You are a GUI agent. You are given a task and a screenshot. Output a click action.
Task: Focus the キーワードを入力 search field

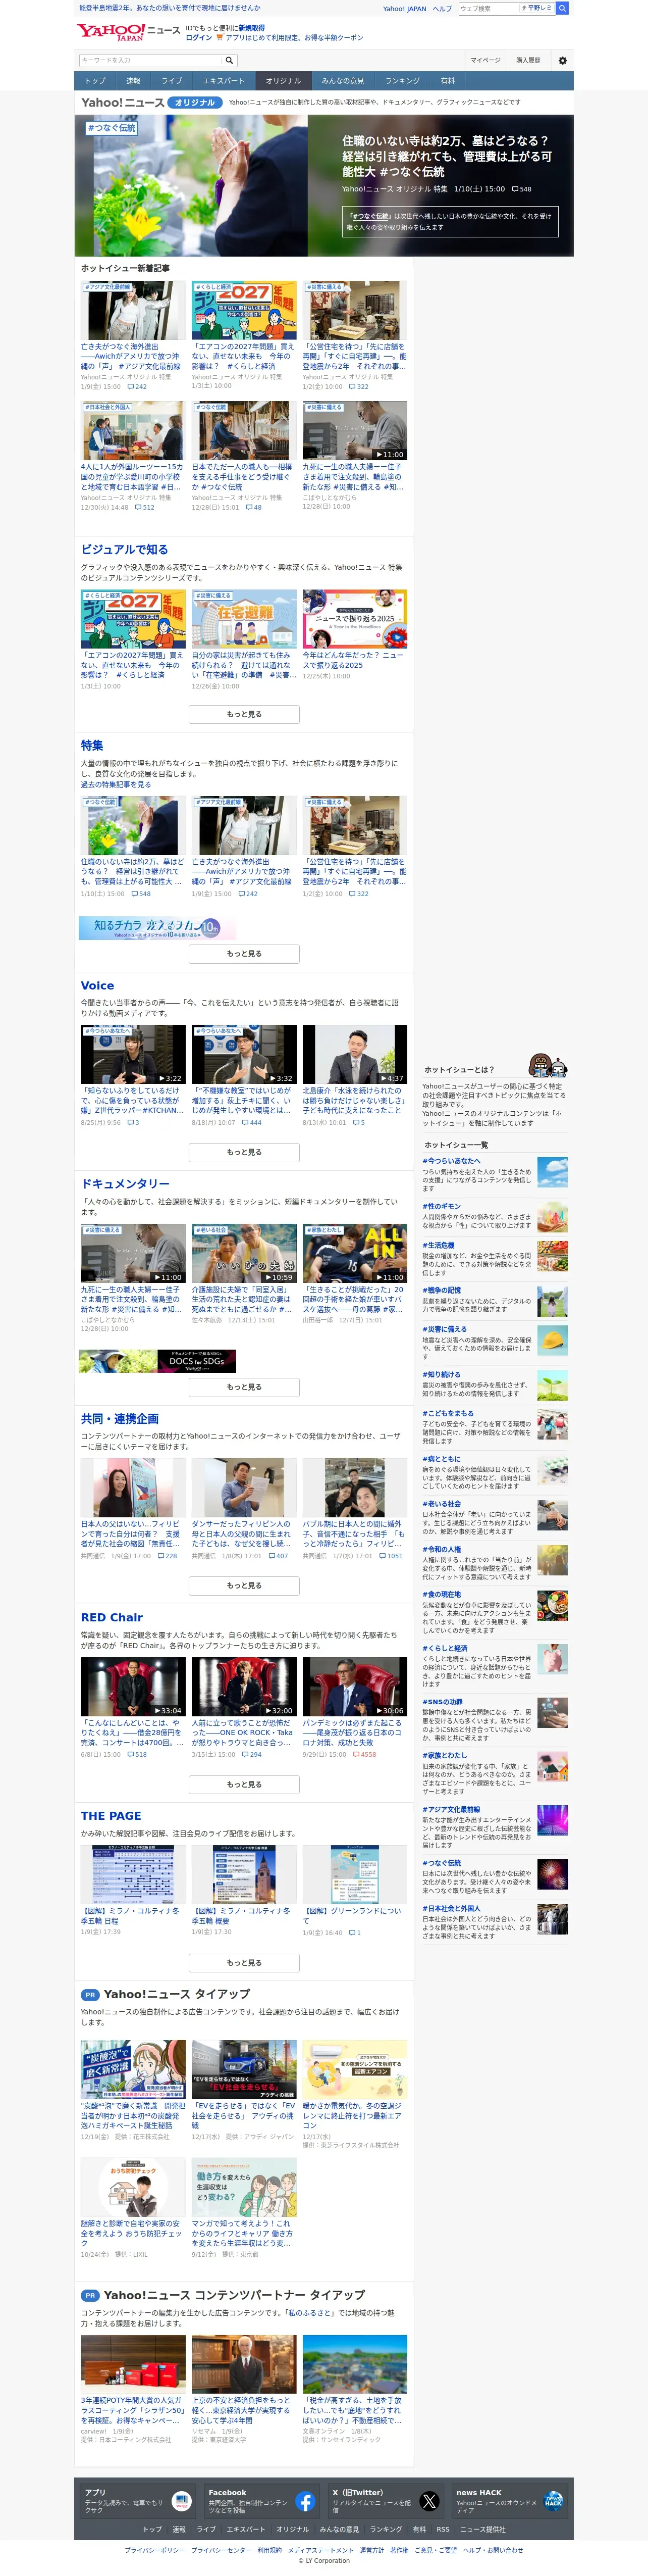(x=150, y=60)
